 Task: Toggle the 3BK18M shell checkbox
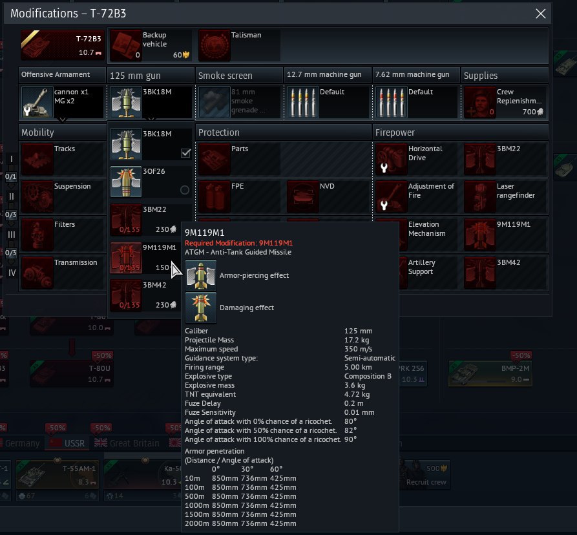[x=186, y=152]
